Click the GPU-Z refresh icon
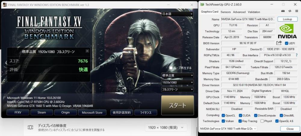301x136 pixels. click(x=290, y=11)
